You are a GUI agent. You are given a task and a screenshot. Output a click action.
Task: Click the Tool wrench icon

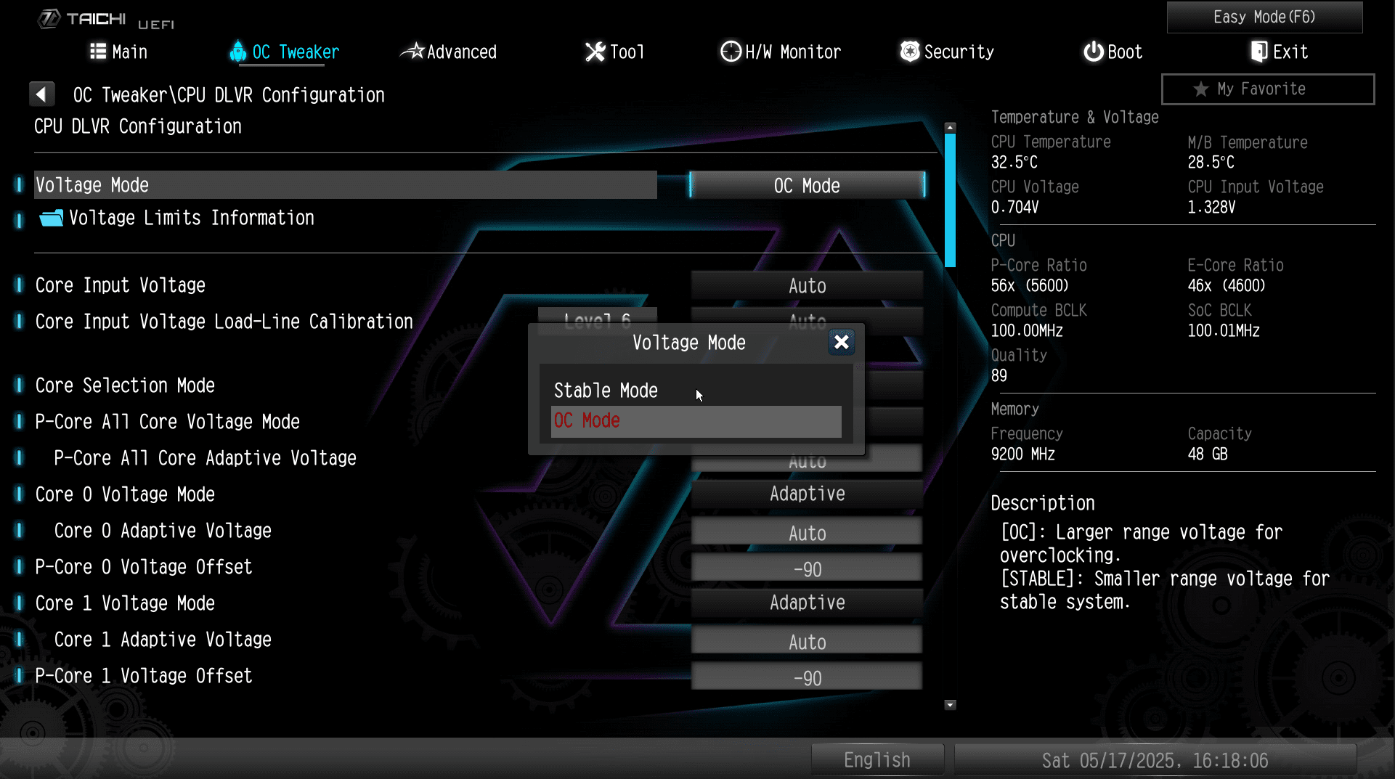(595, 52)
